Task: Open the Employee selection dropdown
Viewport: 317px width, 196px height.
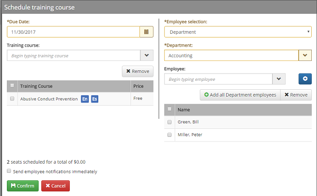Action: click(238, 32)
